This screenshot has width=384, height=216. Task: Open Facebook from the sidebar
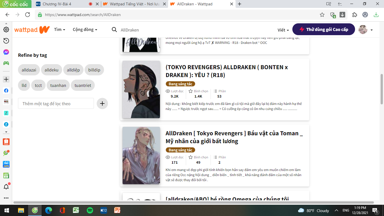(x=6, y=91)
